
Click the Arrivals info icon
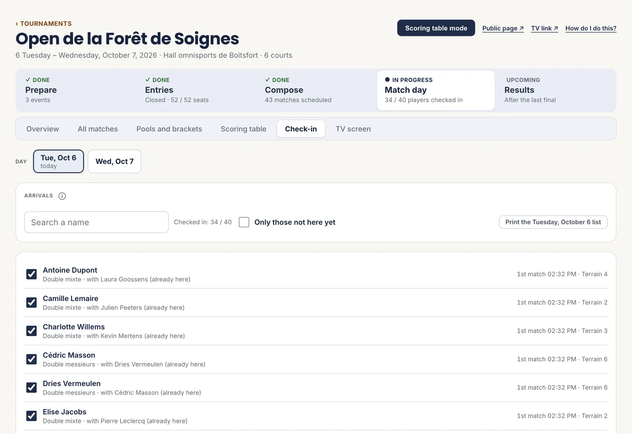[62, 196]
